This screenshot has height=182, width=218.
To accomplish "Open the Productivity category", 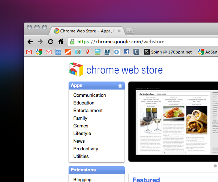I will tap(86, 149).
